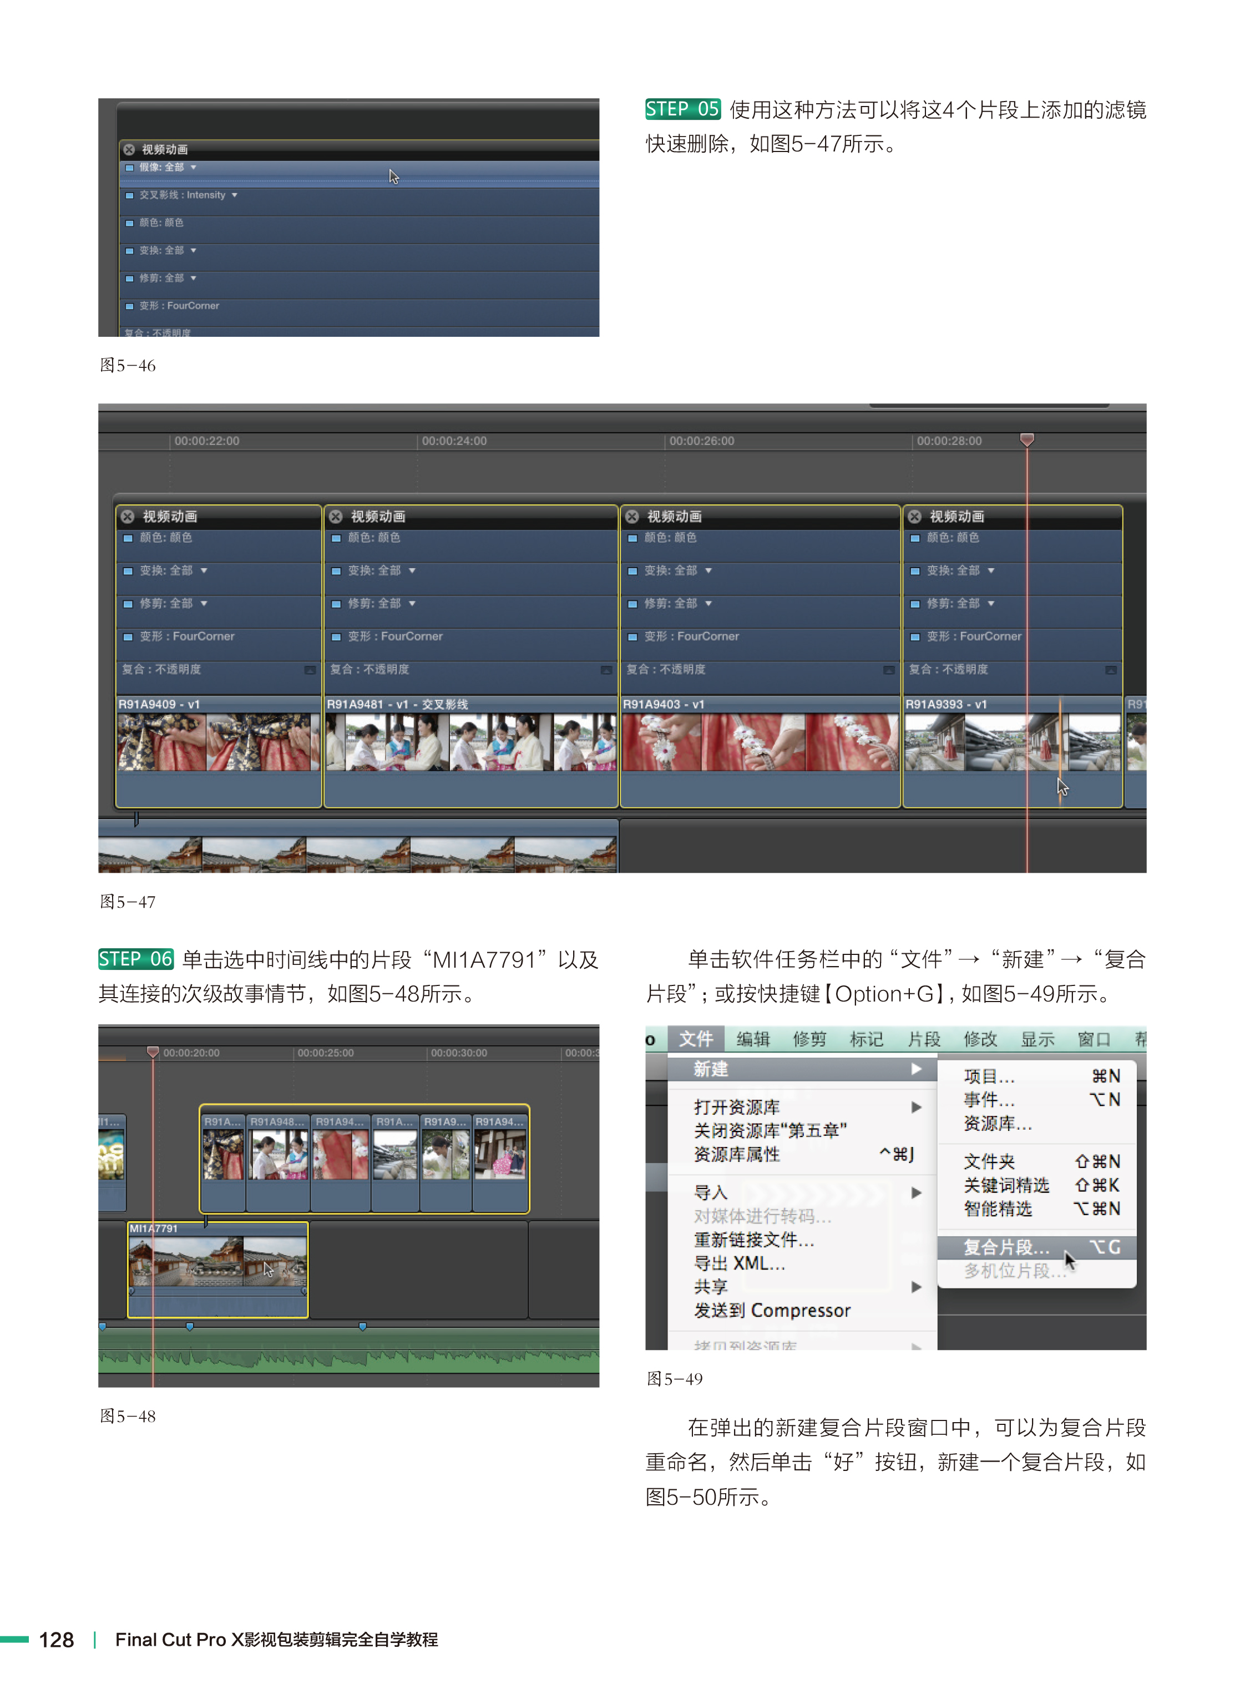
Task: Open dropdown arrow beside 交叉影线 : Intensity
Action: click(234, 195)
